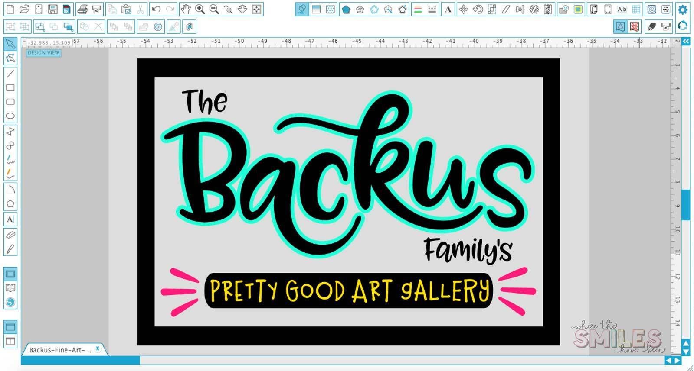
Task: Click the teal circular-arrows sync icon
Action: (683, 26)
